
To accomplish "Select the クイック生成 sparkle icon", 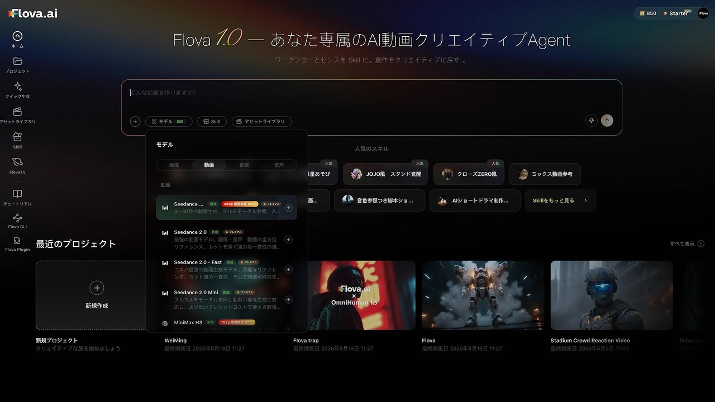I will click(17, 86).
